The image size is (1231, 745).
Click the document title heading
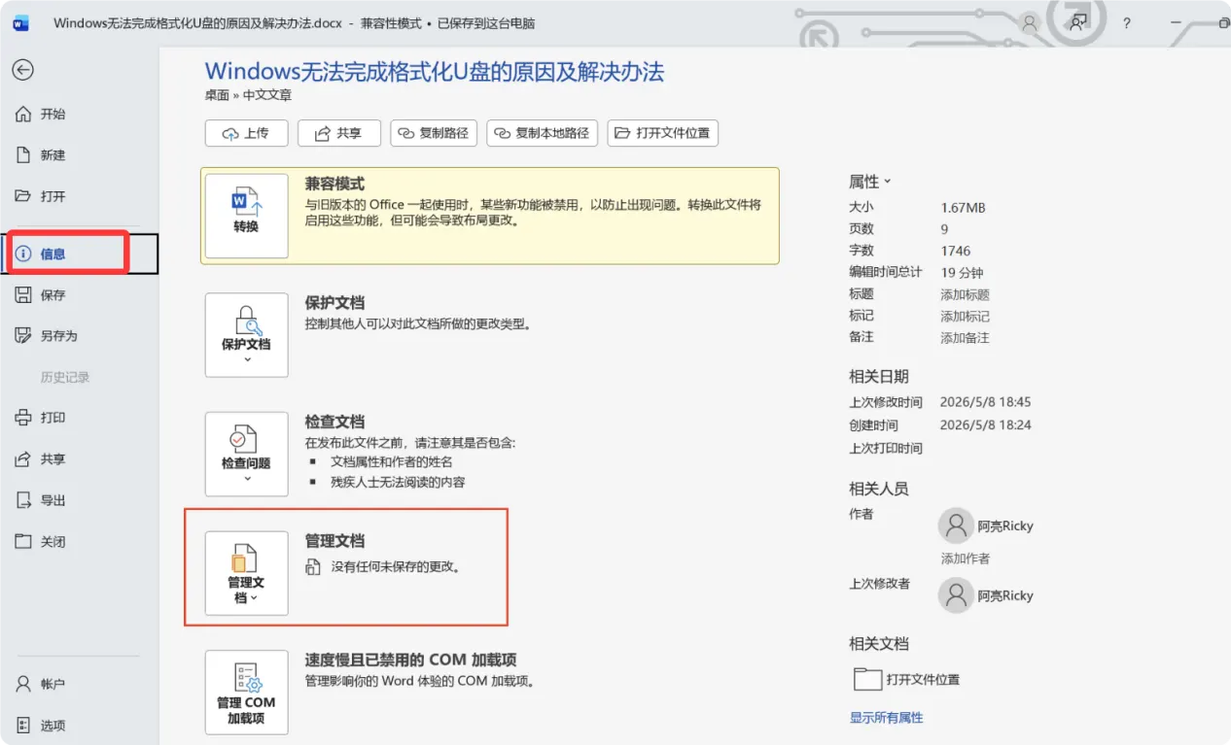[x=435, y=71]
